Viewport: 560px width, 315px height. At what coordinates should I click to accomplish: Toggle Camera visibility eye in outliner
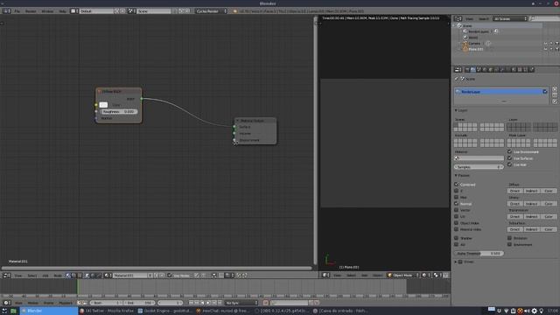545,44
